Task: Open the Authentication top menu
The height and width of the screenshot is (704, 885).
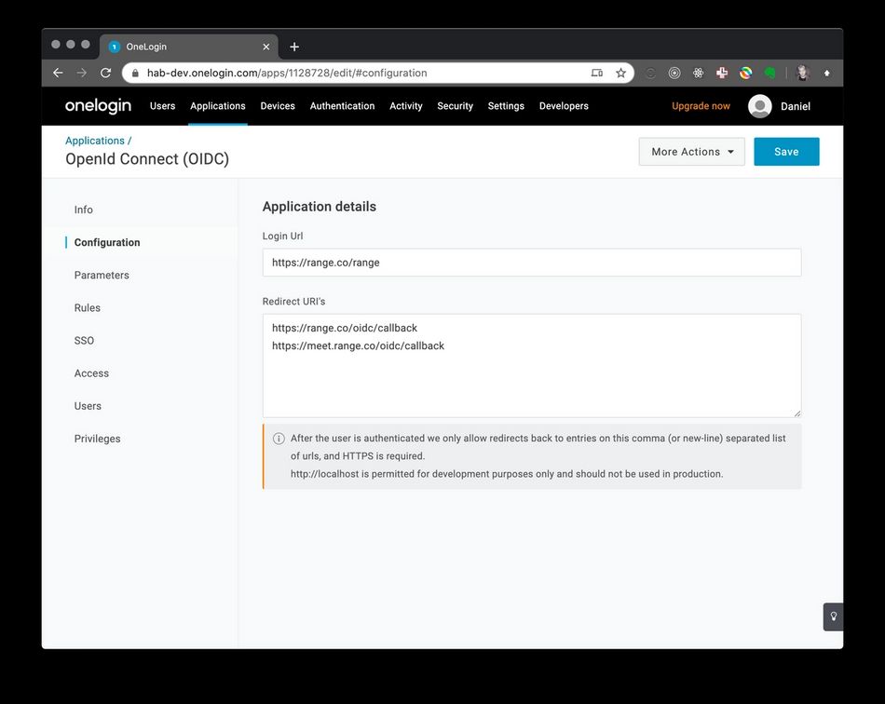Action: click(342, 106)
